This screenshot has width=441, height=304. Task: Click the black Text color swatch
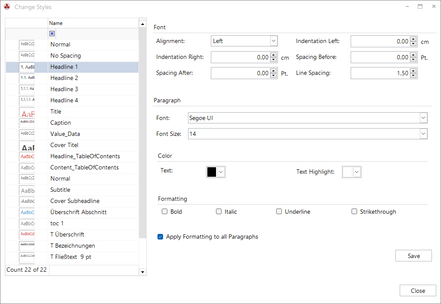pos(212,172)
